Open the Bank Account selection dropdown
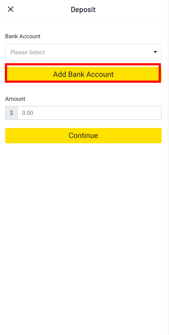169x335 pixels. (x=83, y=52)
